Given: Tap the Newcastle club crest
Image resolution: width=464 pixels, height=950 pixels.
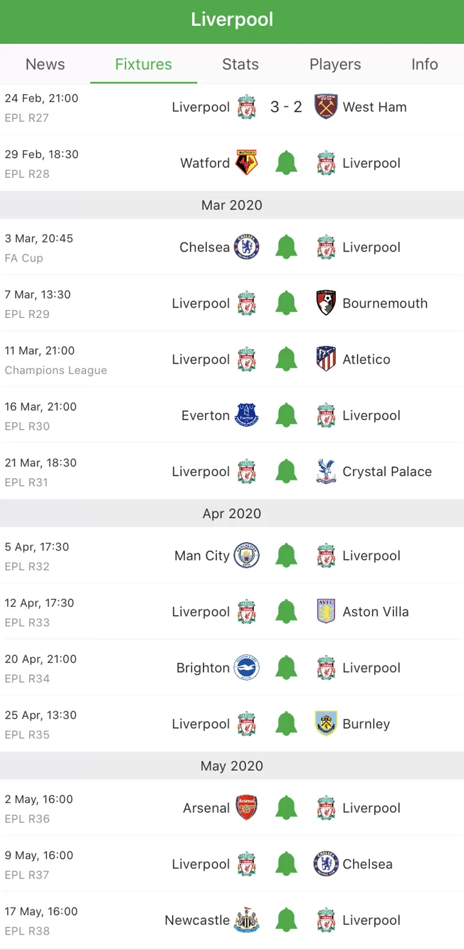Looking at the screenshot, I should tap(247, 920).
